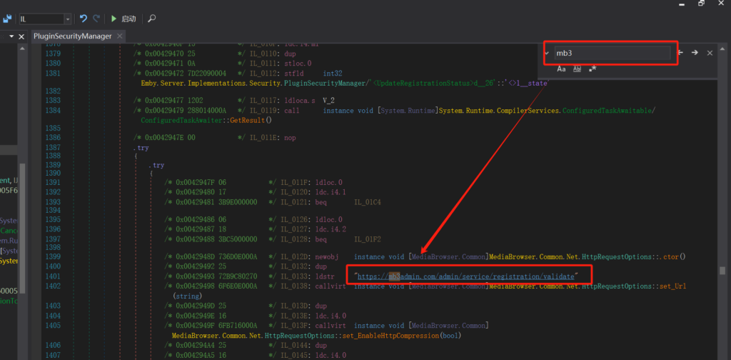Image resolution: width=731 pixels, height=360 pixels.
Task: Click the GetResult method reference
Action: pos(248,120)
